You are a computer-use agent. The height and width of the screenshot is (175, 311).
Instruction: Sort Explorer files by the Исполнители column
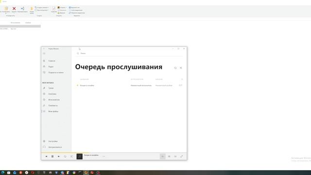click(x=15, y=23)
